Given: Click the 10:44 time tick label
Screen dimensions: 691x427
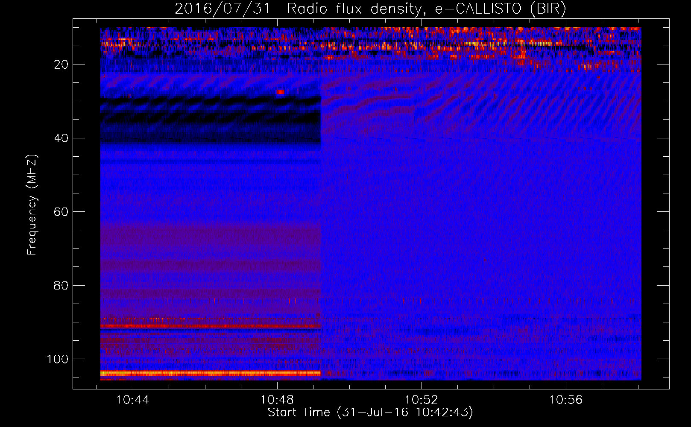Looking at the screenshot, I should point(133,400).
